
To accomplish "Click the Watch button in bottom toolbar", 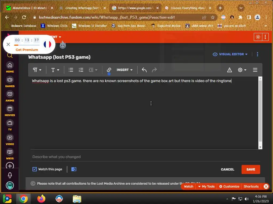I will [x=188, y=186].
